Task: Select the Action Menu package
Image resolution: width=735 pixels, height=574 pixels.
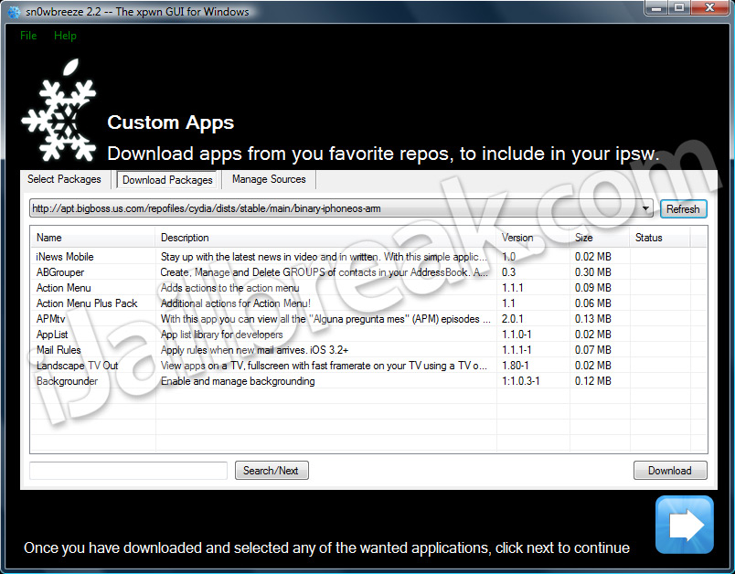Action: 368,288
